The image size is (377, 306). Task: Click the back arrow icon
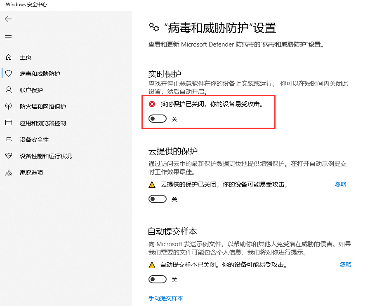point(8,19)
